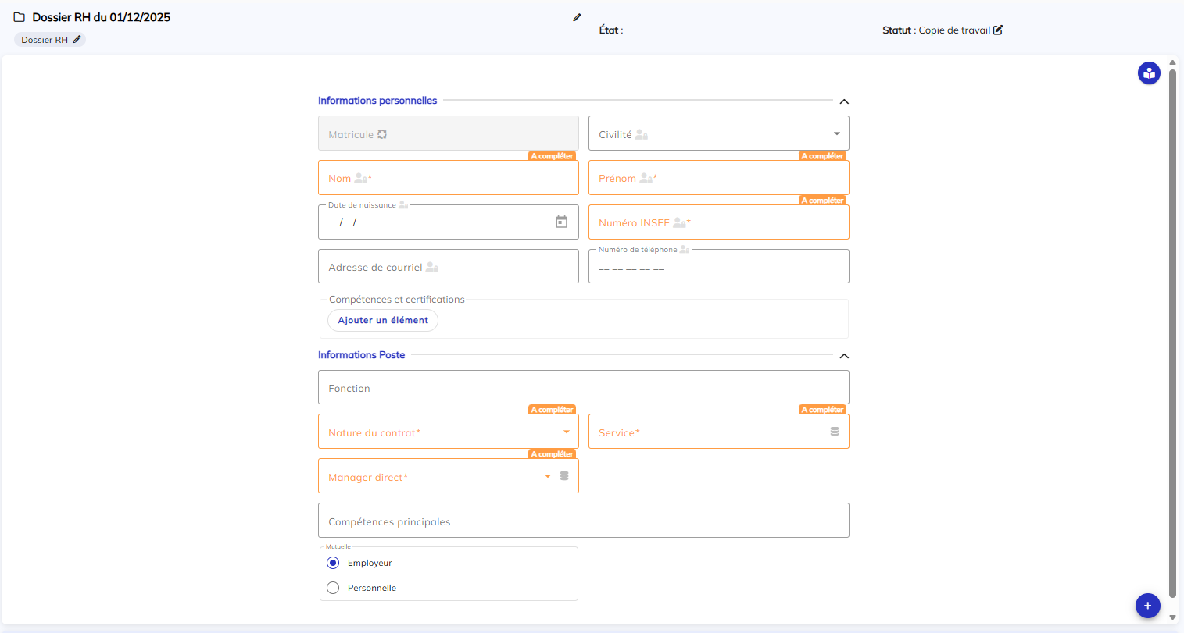Click the database icon in Service field
This screenshot has width=1184, height=633.
click(834, 432)
